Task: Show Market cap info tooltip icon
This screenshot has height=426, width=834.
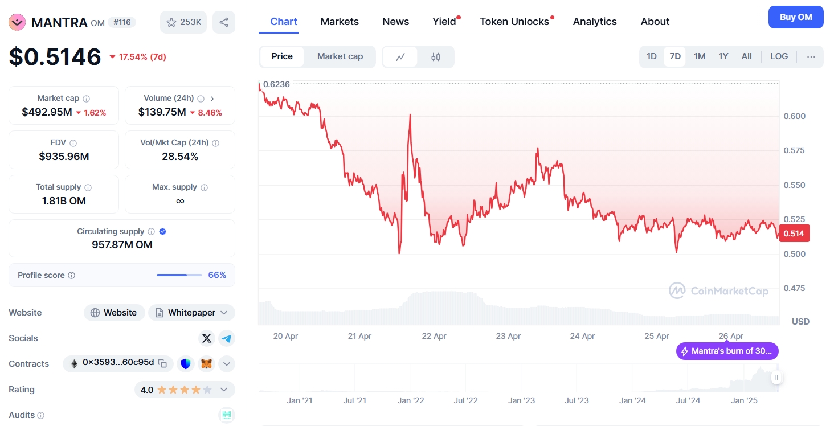Action: click(86, 99)
